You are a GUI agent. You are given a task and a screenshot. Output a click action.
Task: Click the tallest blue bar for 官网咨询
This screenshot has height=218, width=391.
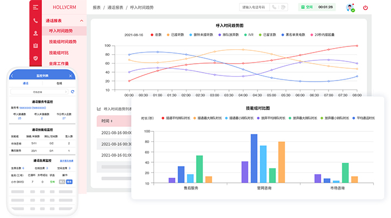click(x=254, y=158)
